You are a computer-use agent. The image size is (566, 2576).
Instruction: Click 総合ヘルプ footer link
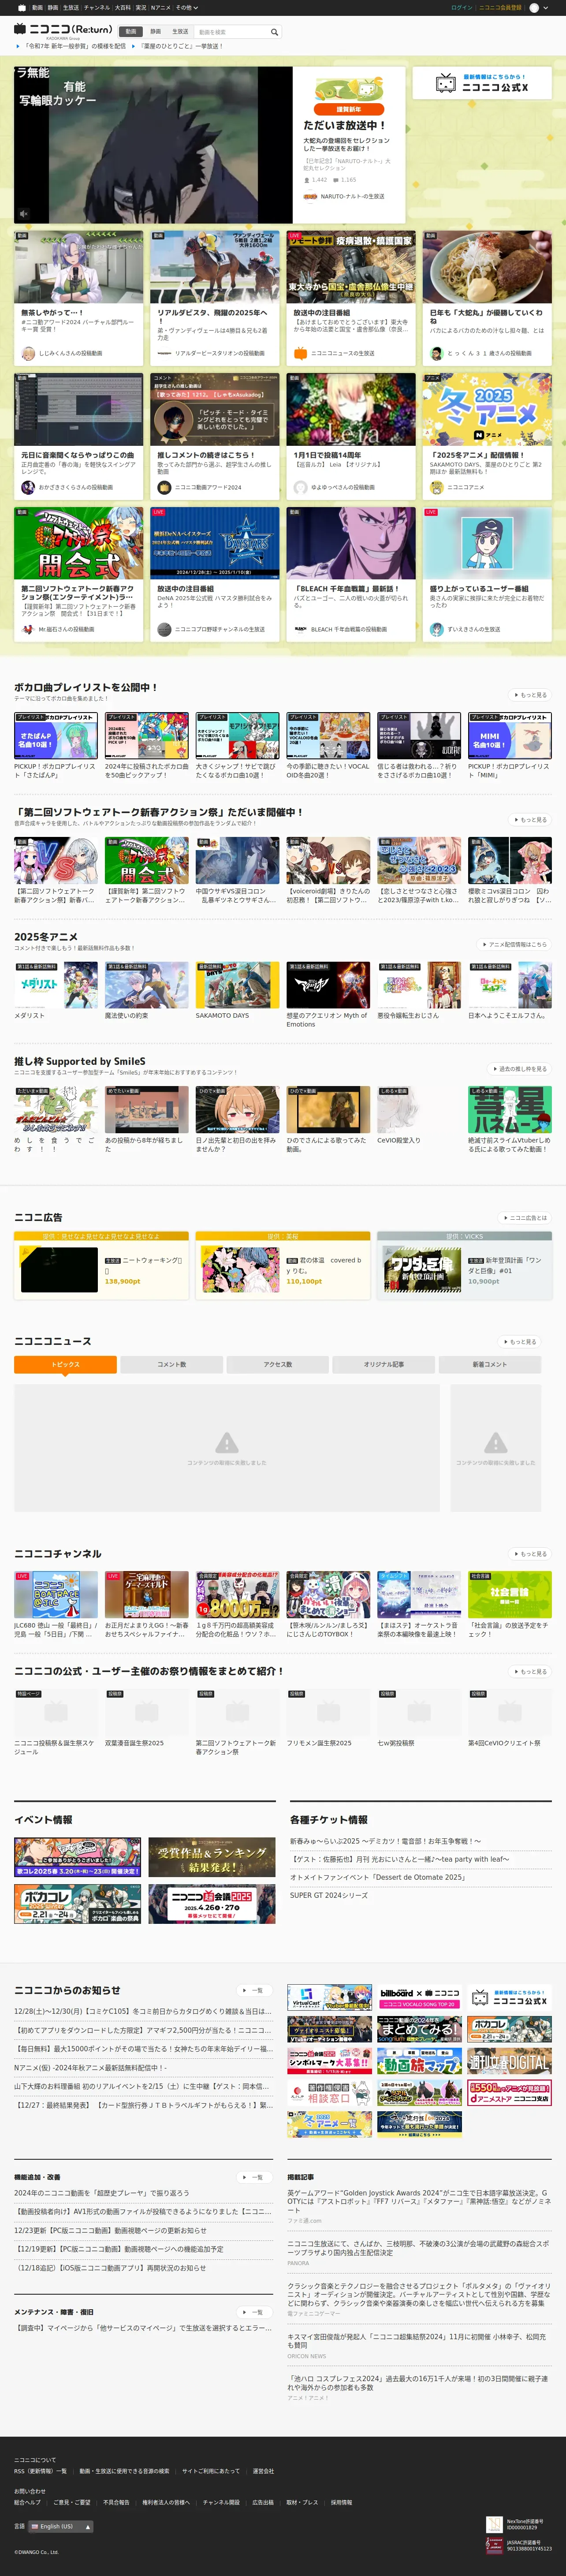coord(27,2502)
